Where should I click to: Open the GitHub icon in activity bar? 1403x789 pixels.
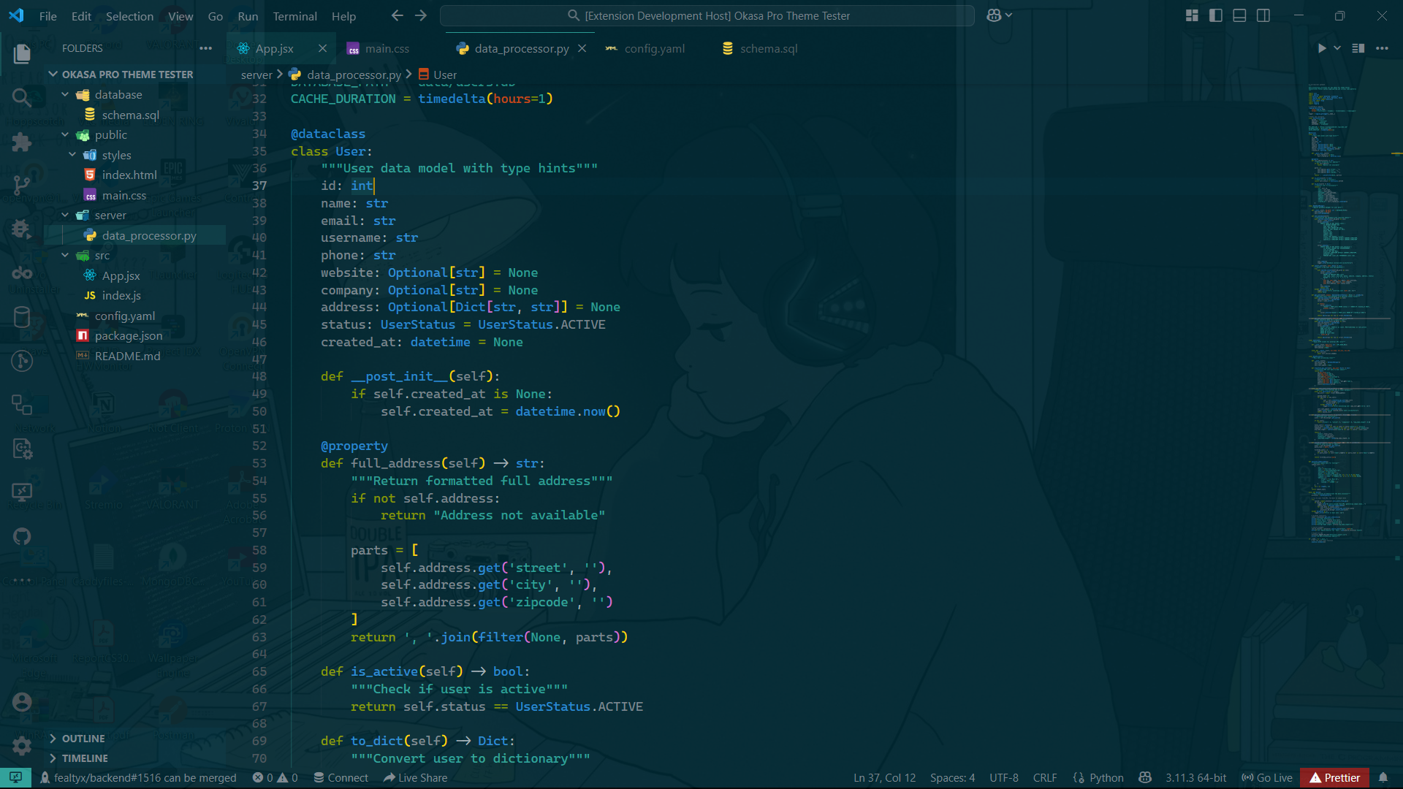[x=22, y=536]
